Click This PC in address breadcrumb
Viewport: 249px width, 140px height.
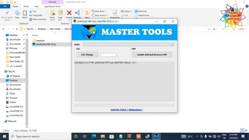pos(30,29)
